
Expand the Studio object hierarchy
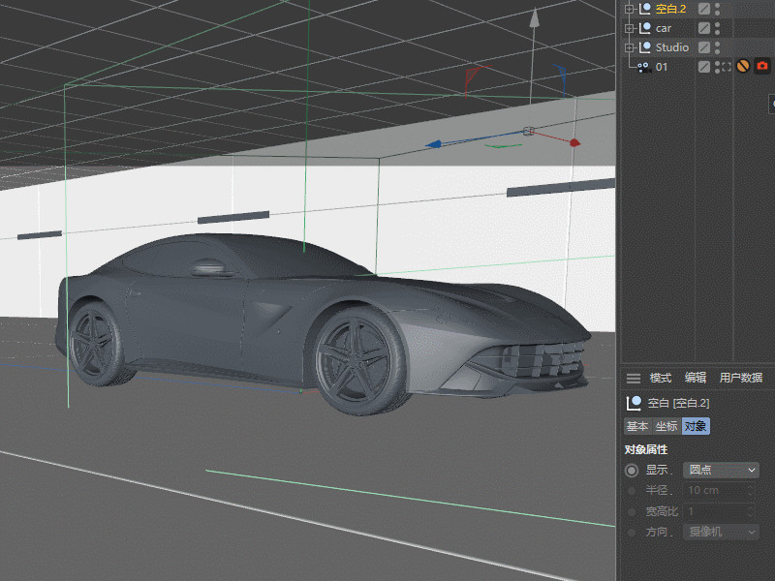(629, 47)
